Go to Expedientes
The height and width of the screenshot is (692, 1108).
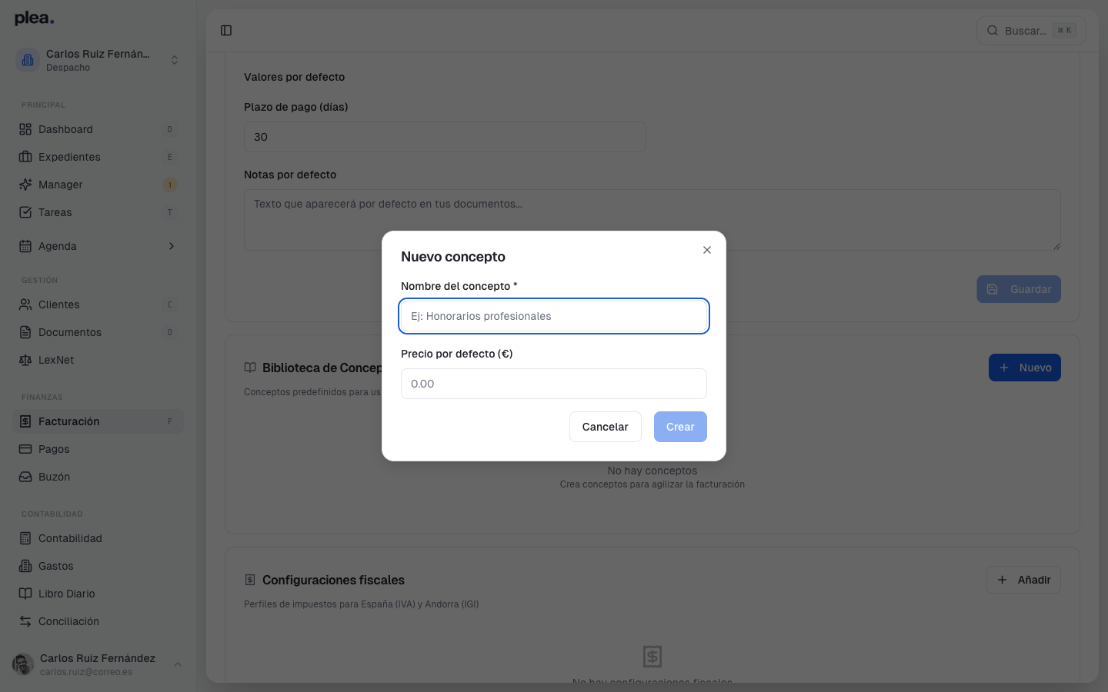pyautogui.click(x=98, y=157)
